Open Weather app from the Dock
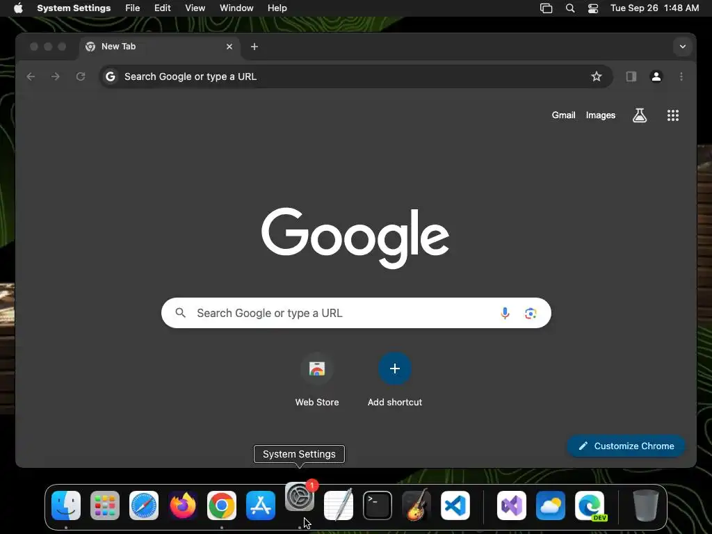The height and width of the screenshot is (534, 712). pos(551,505)
